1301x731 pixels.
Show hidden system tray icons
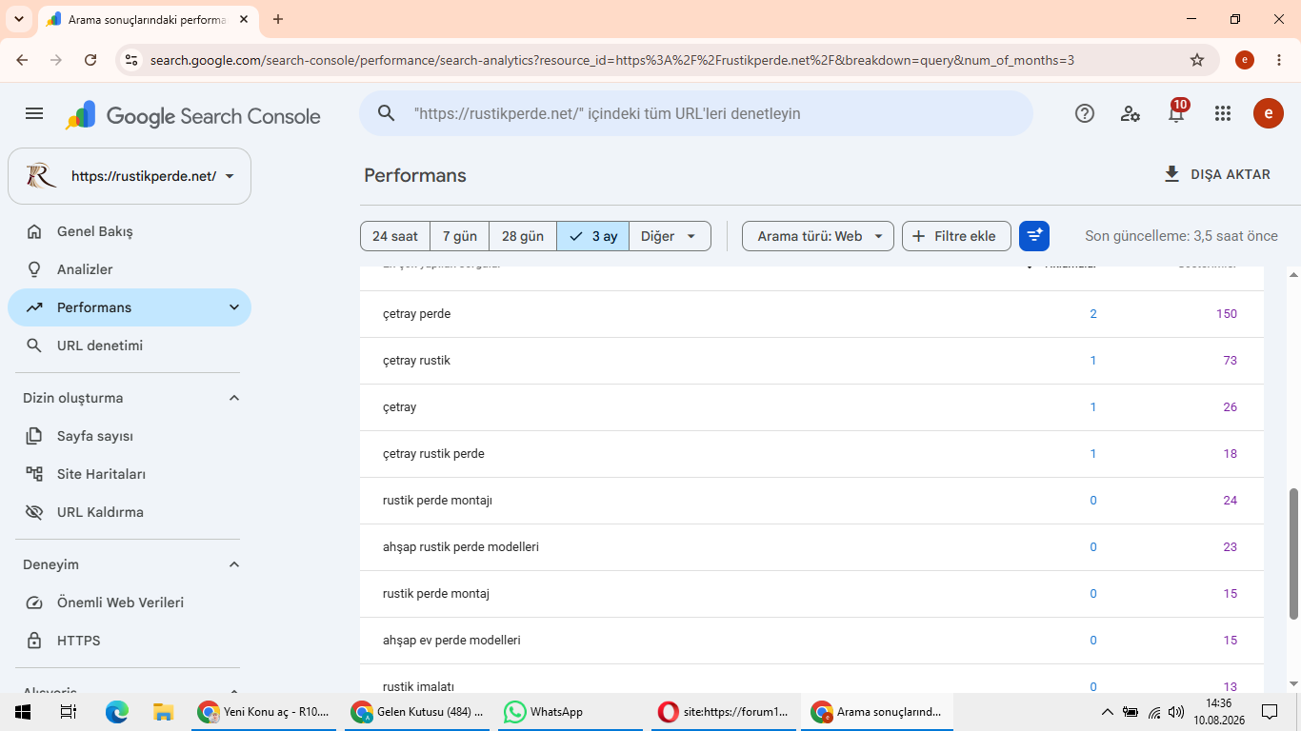[x=1107, y=712]
